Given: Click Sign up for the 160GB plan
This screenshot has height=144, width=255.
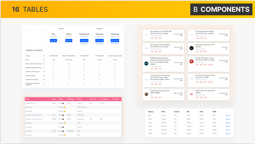Looking at the screenshot, I should [228, 134].
